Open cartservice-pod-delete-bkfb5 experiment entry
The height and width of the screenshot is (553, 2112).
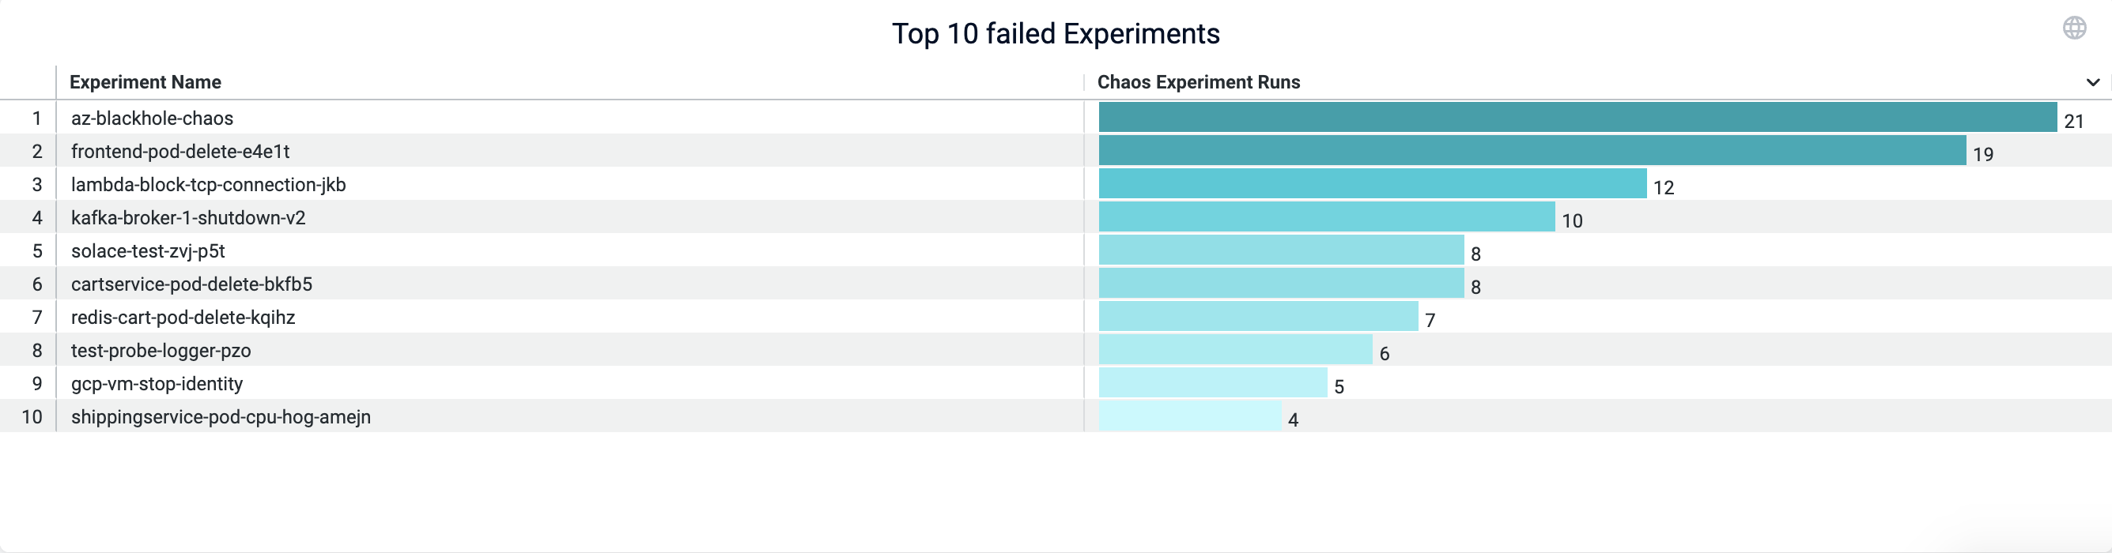191,284
